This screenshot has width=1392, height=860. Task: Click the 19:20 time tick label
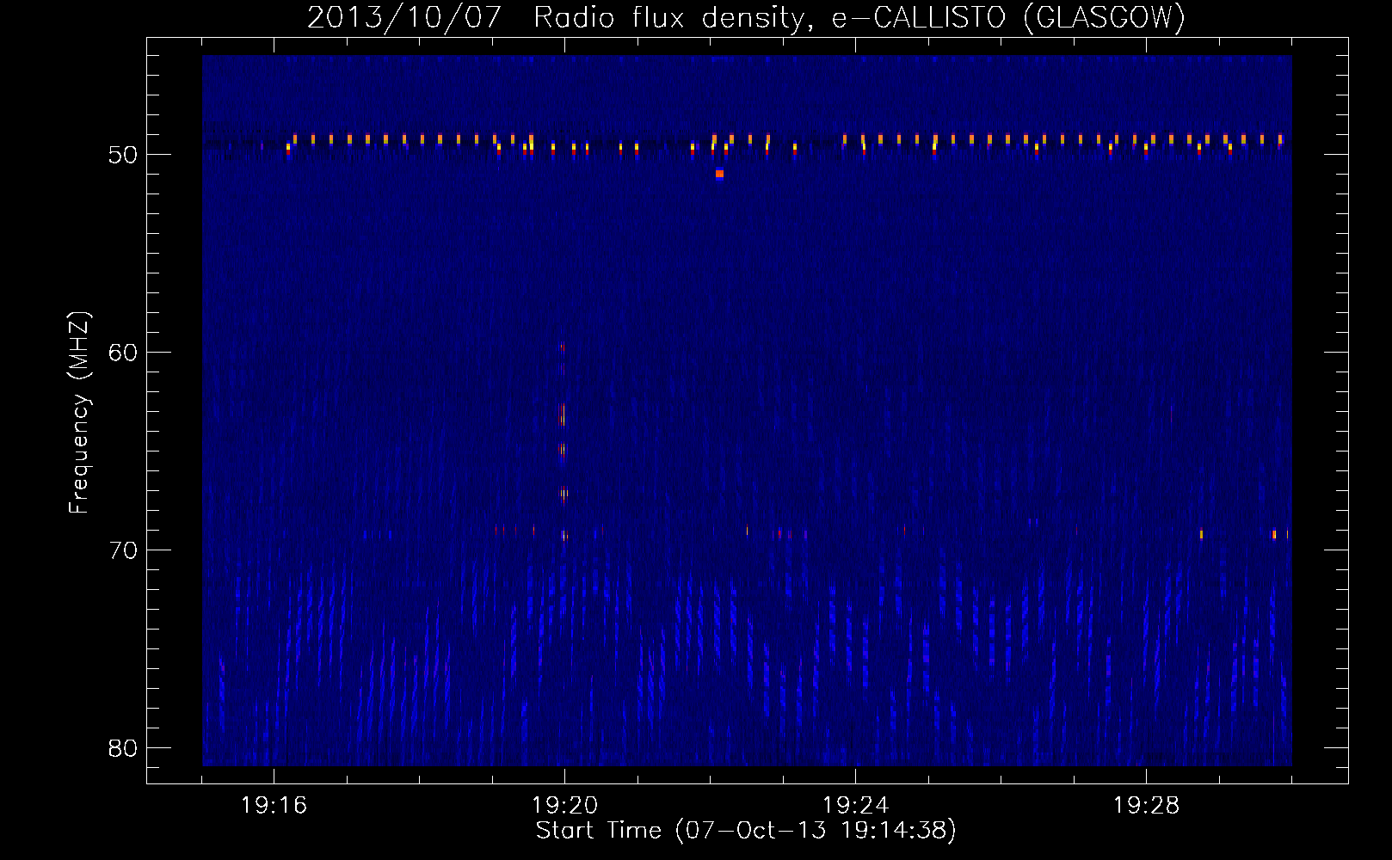pyautogui.click(x=564, y=806)
